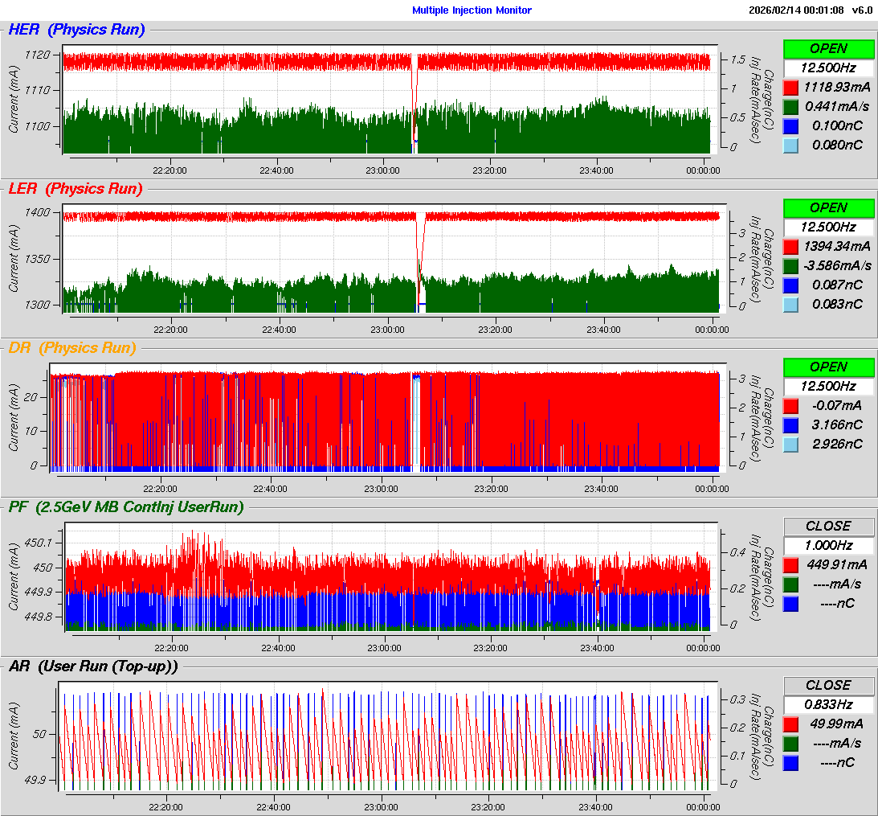Click the Multiple Injection Monitor title text
878x816 pixels.
(x=472, y=10)
